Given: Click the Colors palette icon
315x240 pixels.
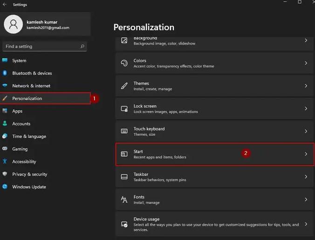Looking at the screenshot, I should coord(124,63).
